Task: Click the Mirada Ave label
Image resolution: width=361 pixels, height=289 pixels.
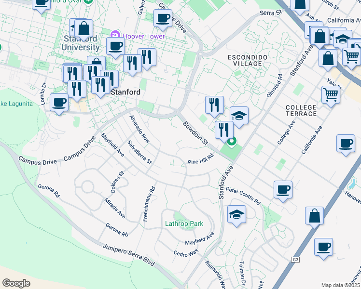Action: tap(115, 208)
